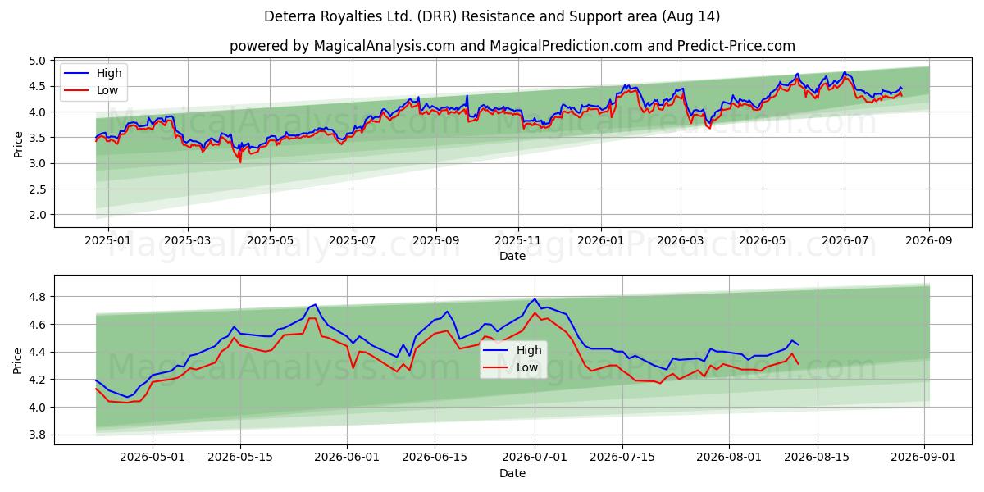The height and width of the screenshot is (492, 984).
Task: Click the '2025-09' x-axis label
Action: pos(435,242)
